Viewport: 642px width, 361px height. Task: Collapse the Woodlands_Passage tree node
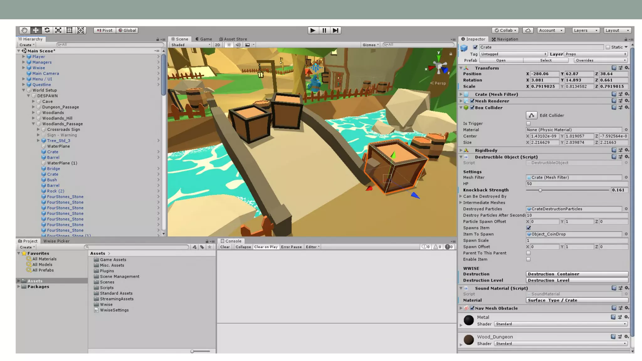pos(34,124)
